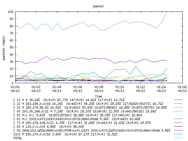Click '[17:*:*] 31.52%' in legend row 10
This screenshot has width=188, height=141.
[104, 134]
